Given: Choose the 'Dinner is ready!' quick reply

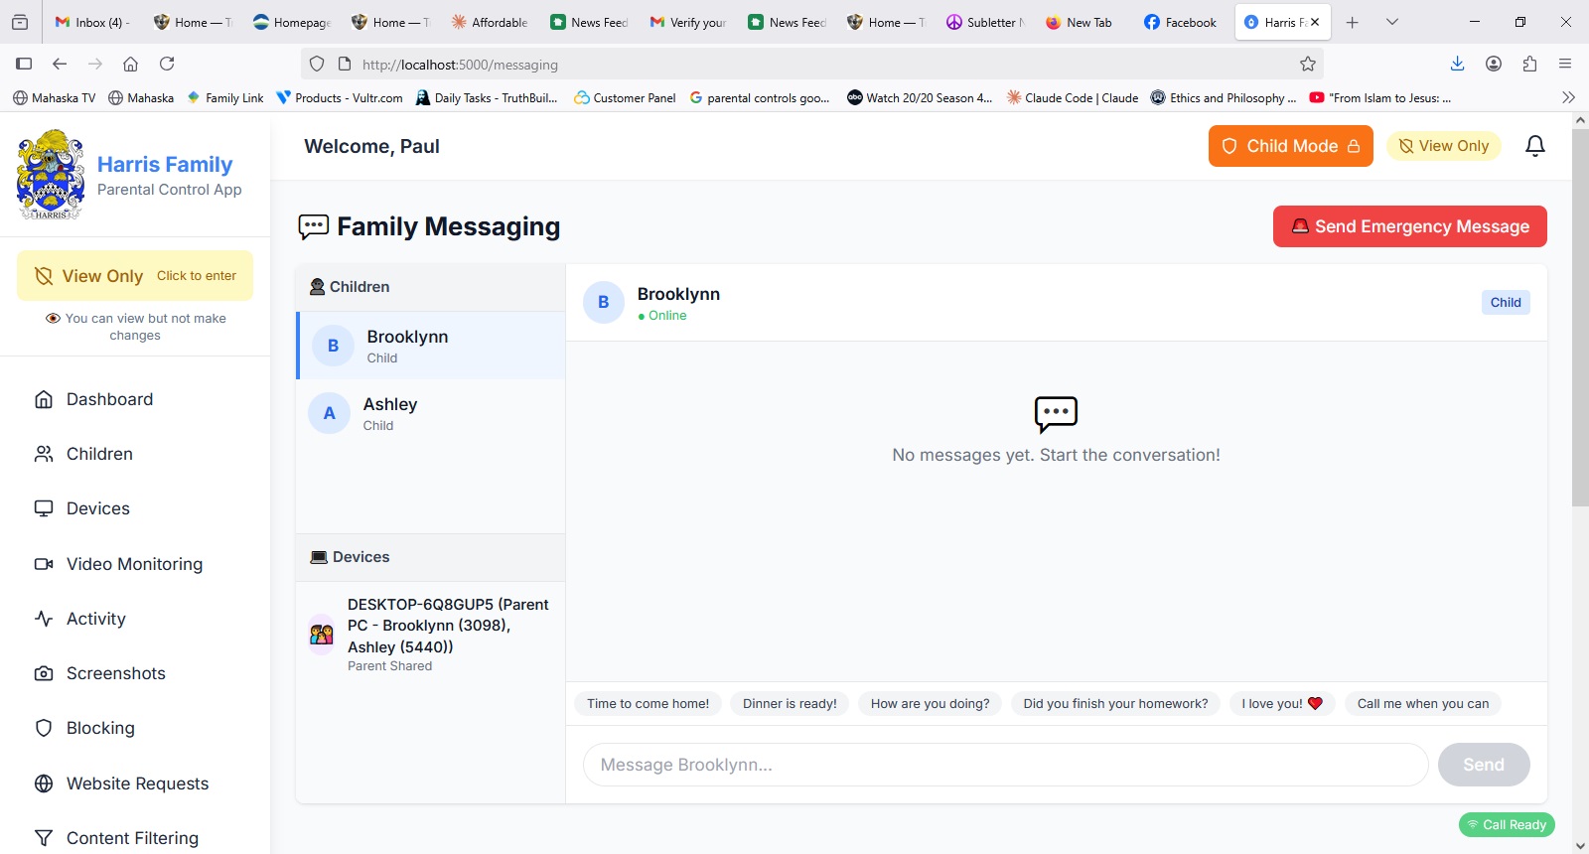Looking at the screenshot, I should coord(790,704).
